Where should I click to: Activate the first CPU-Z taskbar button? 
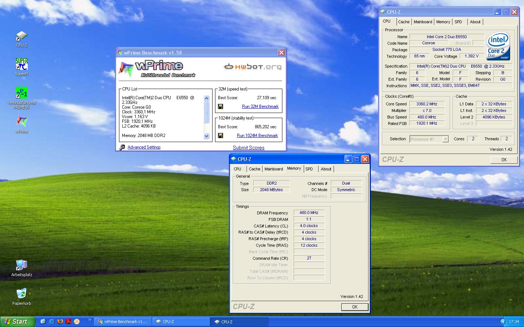(x=181, y=322)
